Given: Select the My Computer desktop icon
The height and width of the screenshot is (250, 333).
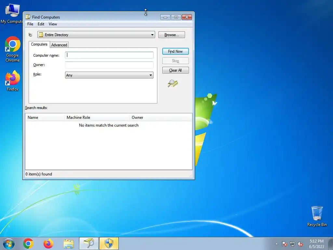Looking at the screenshot, I should coord(12,14).
